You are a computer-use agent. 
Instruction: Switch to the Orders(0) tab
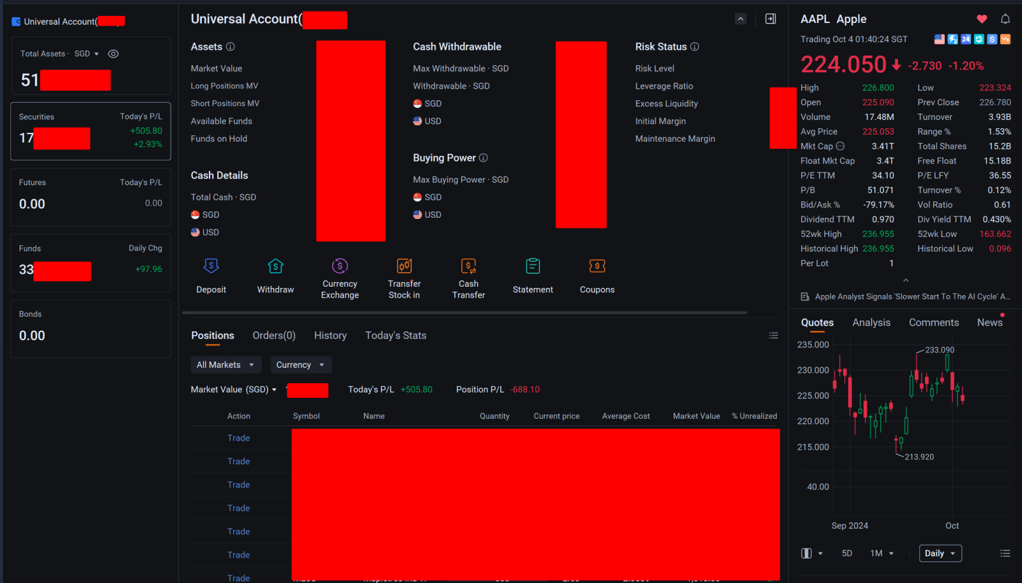tap(274, 336)
